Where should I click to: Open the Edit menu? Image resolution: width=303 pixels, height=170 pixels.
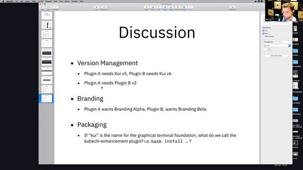22,1
